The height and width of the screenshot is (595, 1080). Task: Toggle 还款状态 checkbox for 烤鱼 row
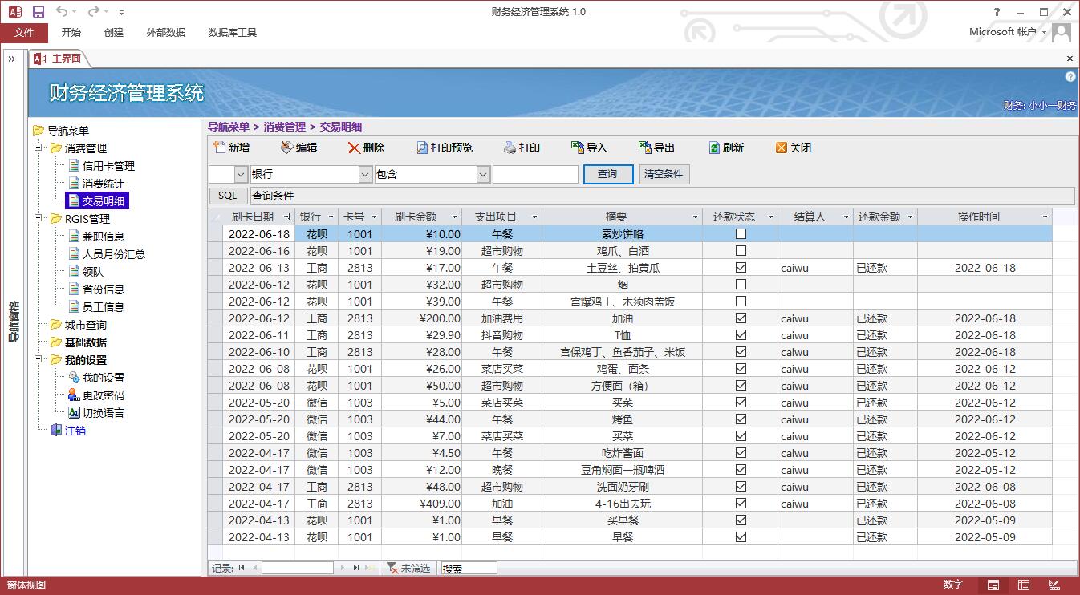pyautogui.click(x=741, y=419)
